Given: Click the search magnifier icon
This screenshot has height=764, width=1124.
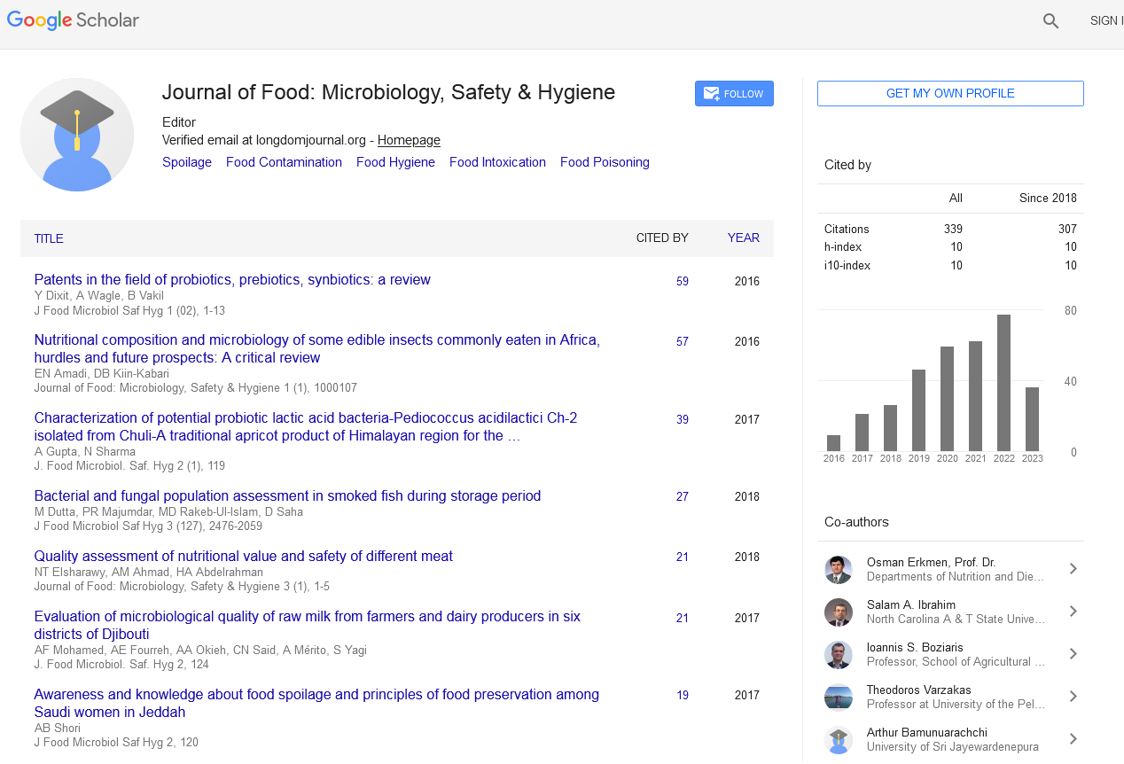Looking at the screenshot, I should (x=1050, y=21).
